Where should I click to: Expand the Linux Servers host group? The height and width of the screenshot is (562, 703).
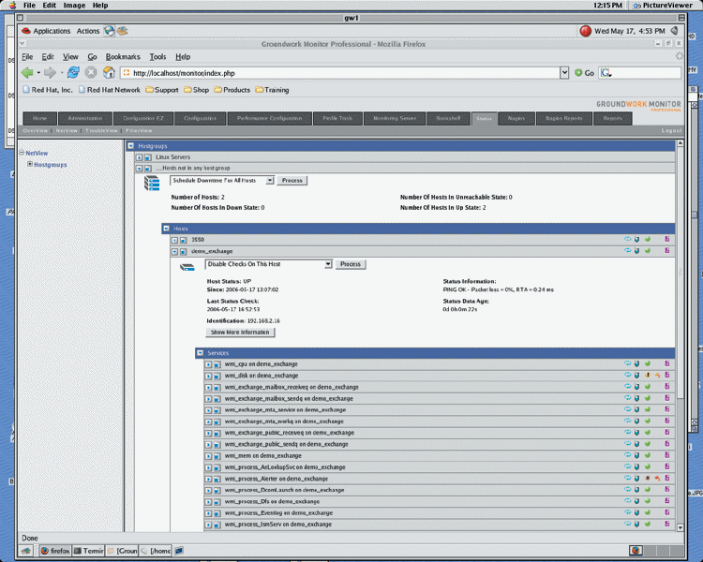click(x=139, y=157)
